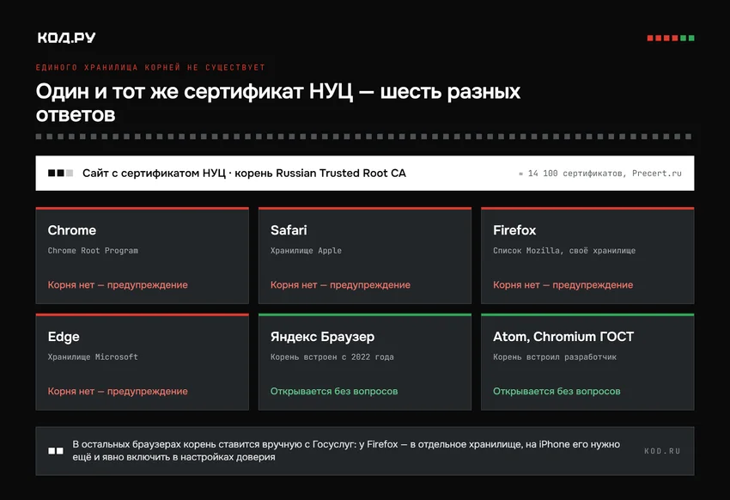Click the КОД.РУ logo
730x500 pixels.
[67, 38]
